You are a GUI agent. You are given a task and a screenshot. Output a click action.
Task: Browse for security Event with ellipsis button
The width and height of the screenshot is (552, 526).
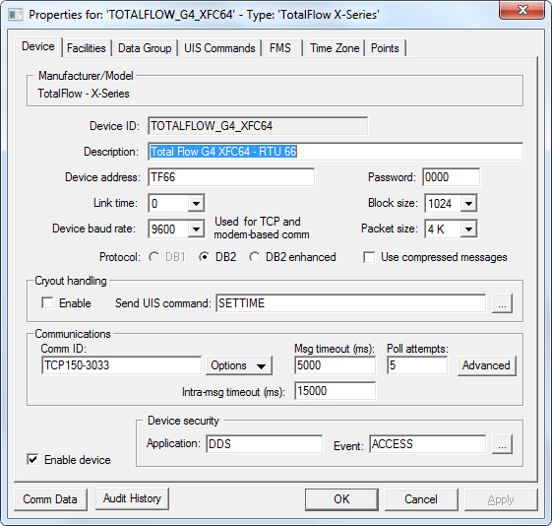502,444
